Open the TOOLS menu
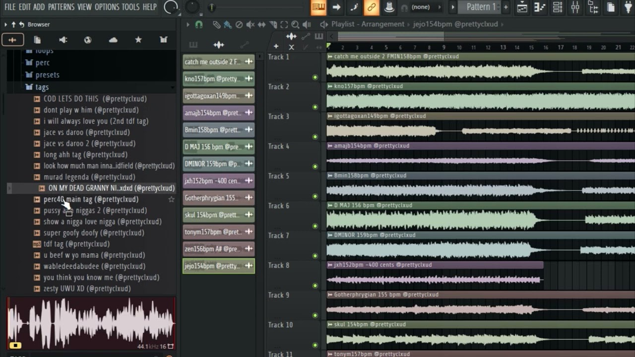 (130, 7)
